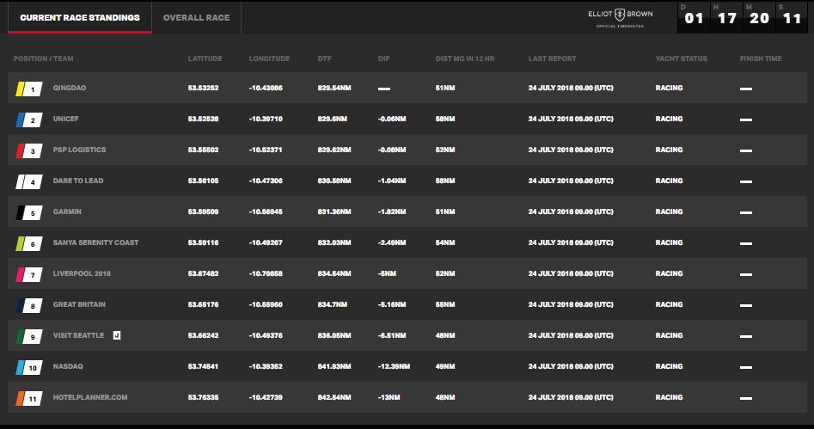Click the countdown hours value 17
This screenshot has width=814, height=429.
[x=727, y=19]
